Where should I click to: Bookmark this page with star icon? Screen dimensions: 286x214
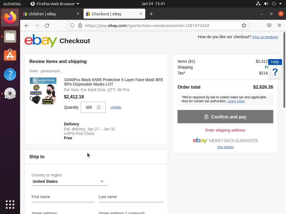244,26
